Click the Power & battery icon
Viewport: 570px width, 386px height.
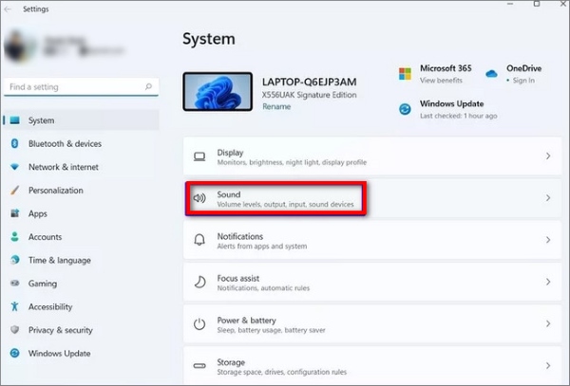tap(199, 324)
